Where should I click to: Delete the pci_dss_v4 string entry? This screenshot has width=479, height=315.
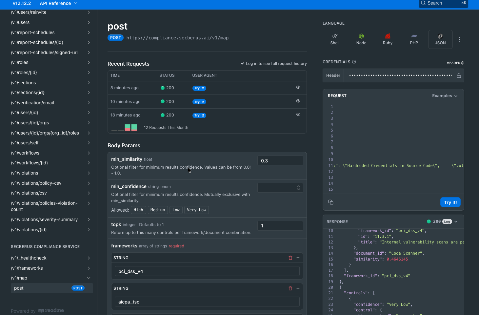point(290,258)
